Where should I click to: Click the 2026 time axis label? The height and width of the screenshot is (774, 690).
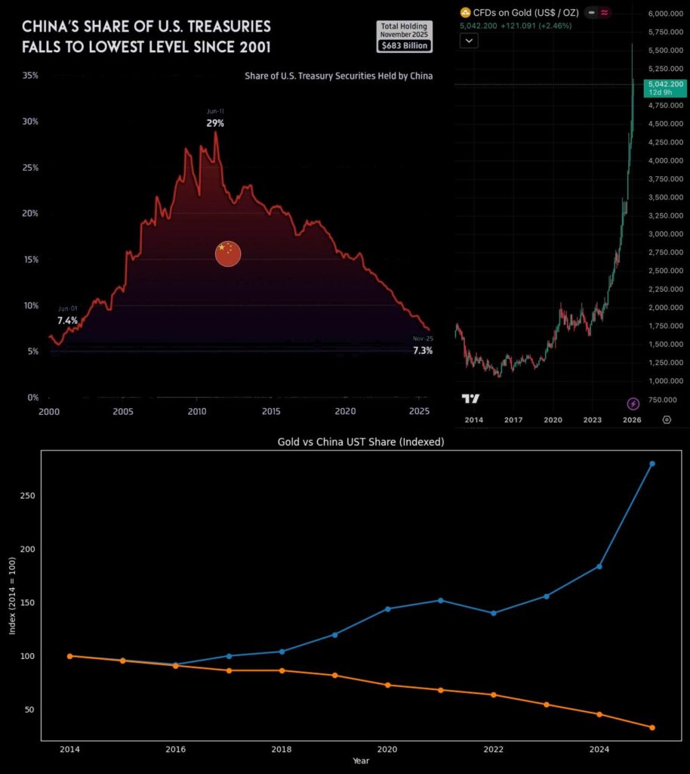point(631,420)
